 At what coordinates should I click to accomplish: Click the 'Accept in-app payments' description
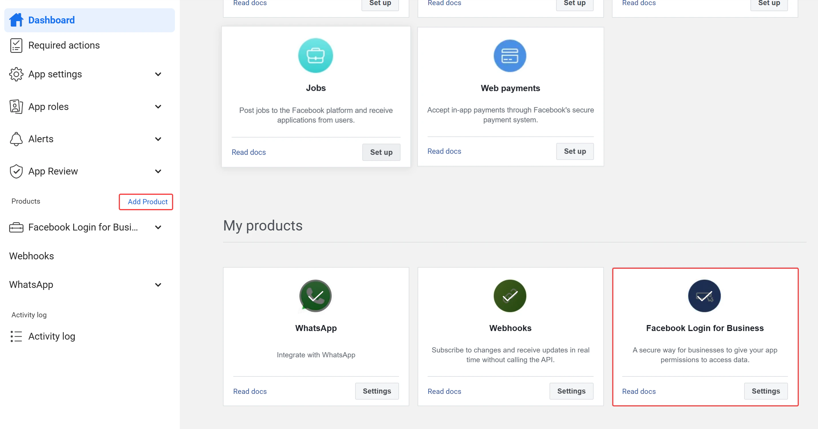click(510, 115)
